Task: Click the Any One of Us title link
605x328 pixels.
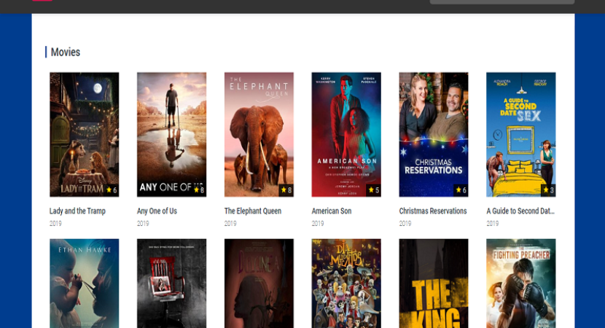Action: [x=157, y=211]
